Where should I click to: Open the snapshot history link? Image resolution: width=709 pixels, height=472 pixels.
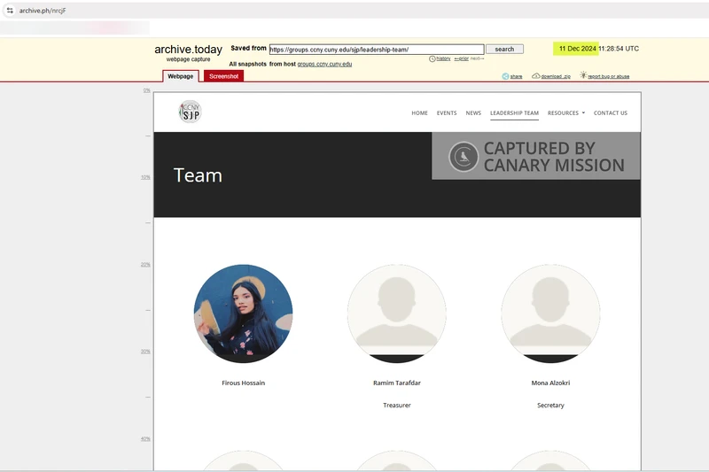tap(443, 58)
